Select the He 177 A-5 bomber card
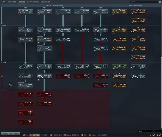This screenshot has width=162, height=137. pyautogui.click(x=101, y=49)
